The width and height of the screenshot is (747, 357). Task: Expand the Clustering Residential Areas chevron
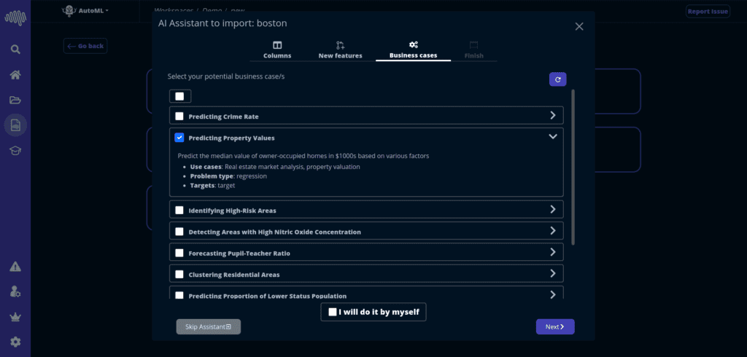point(553,273)
